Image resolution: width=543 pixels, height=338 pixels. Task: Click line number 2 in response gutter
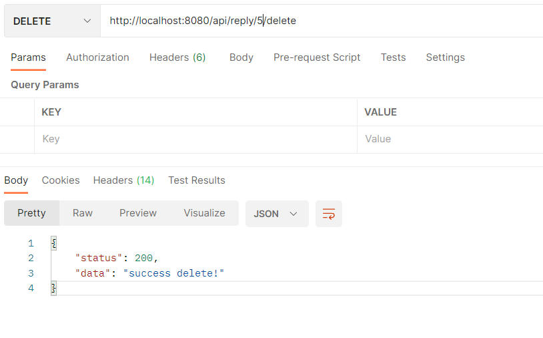(31, 258)
